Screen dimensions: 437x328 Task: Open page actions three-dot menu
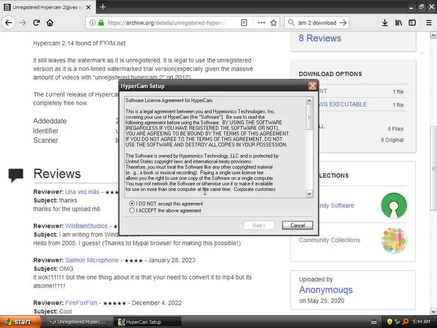262,23
